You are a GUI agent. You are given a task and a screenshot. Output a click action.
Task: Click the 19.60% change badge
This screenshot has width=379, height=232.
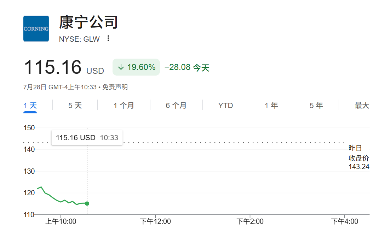tap(136, 67)
